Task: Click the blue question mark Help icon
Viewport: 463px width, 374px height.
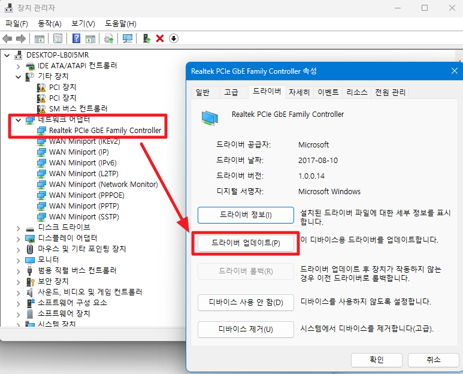Action: (76, 38)
